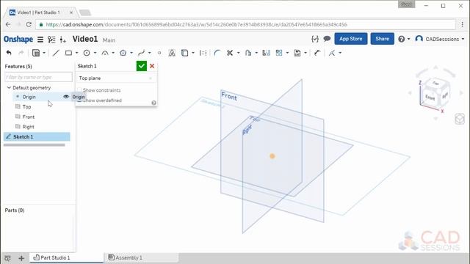Open the Rectangle tool dropdown arrow

pyautogui.click(x=76, y=53)
